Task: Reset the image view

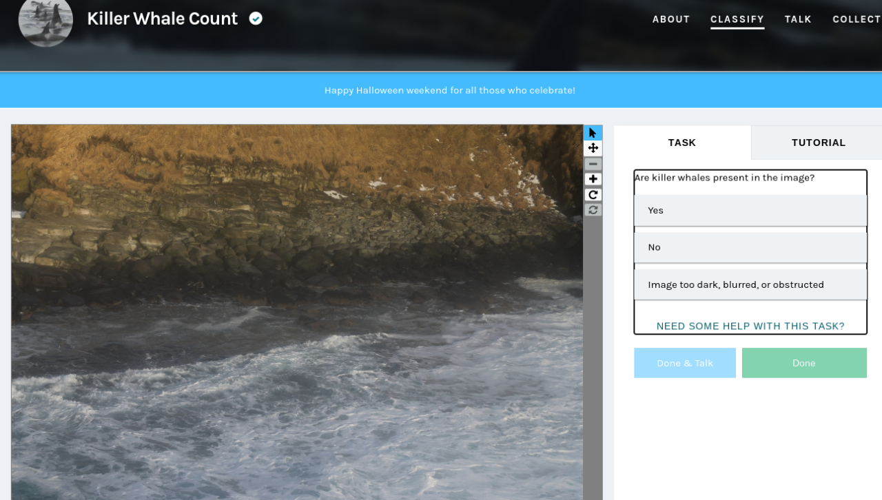Action: [593, 210]
